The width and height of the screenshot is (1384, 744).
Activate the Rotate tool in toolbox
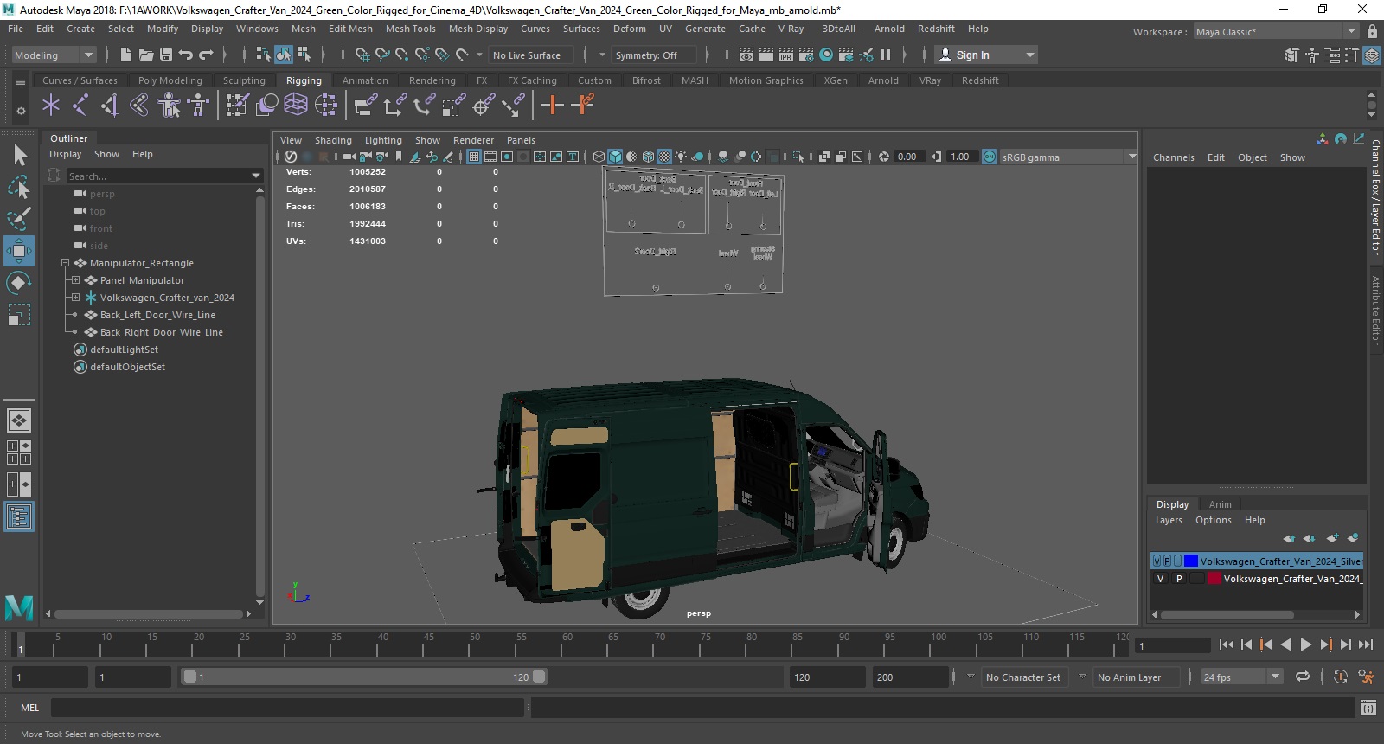19,283
